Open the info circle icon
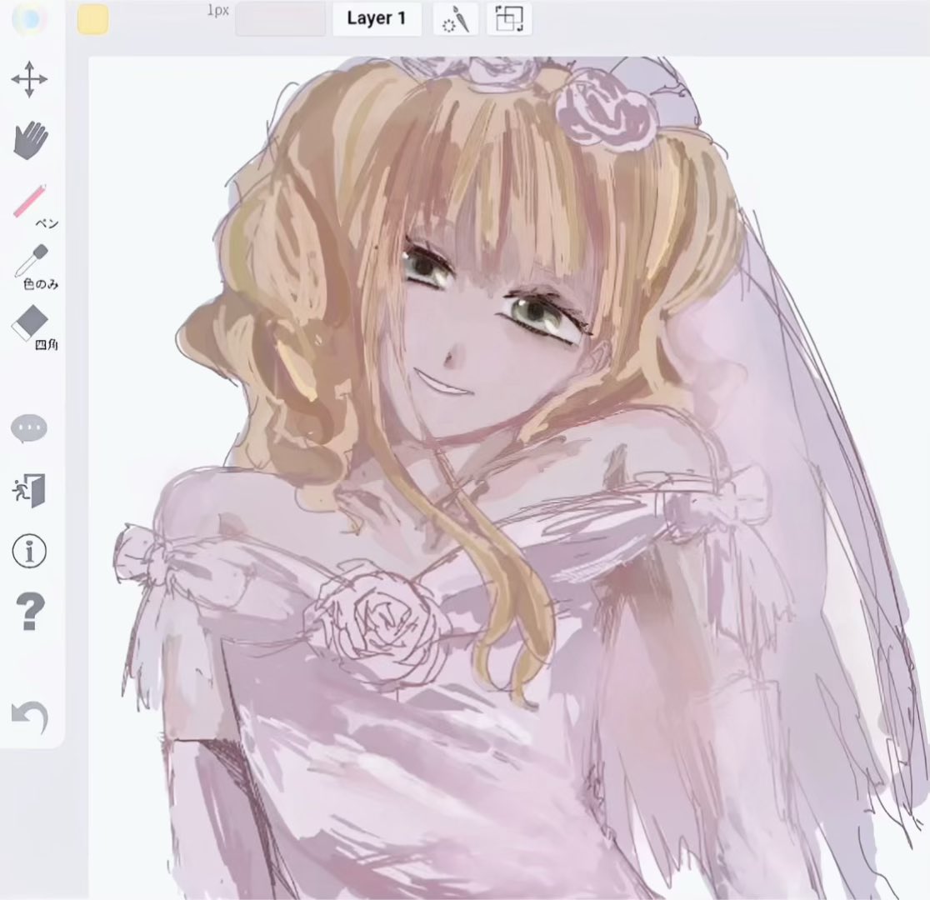 [29, 551]
